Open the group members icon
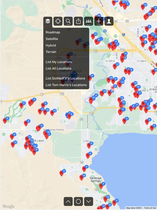 point(89,21)
